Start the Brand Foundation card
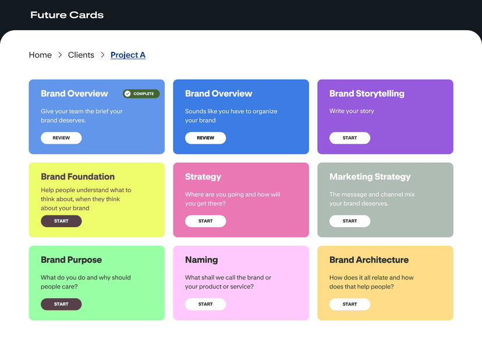Viewport: 482px width, 343px height. coord(61,221)
